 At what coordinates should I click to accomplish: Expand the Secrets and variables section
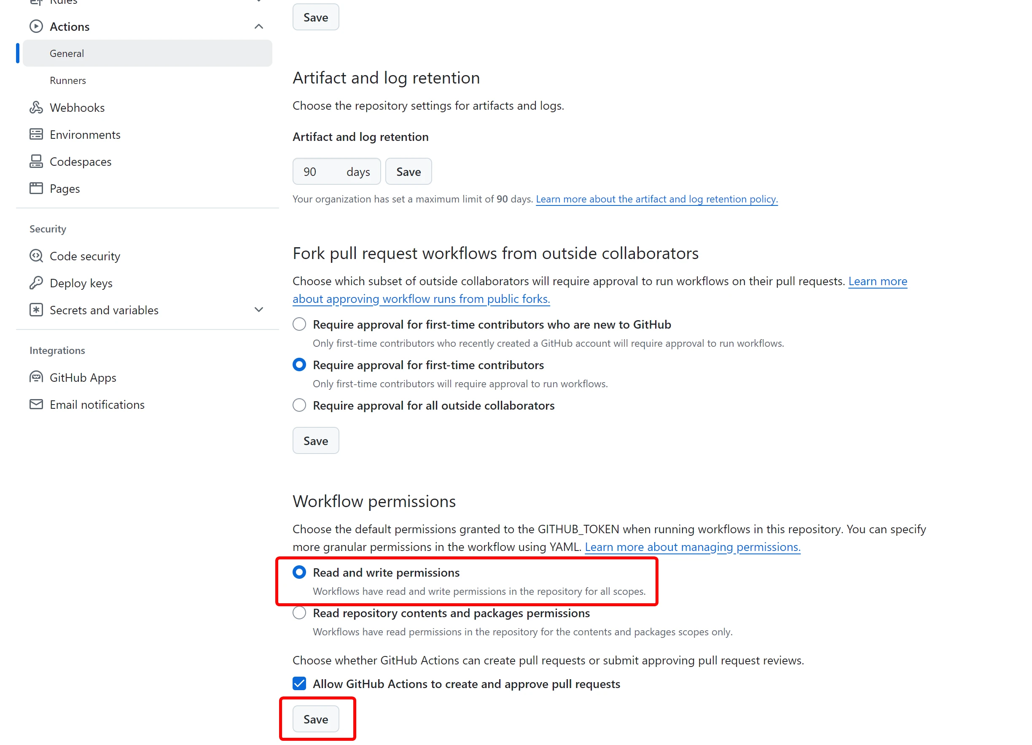[258, 310]
